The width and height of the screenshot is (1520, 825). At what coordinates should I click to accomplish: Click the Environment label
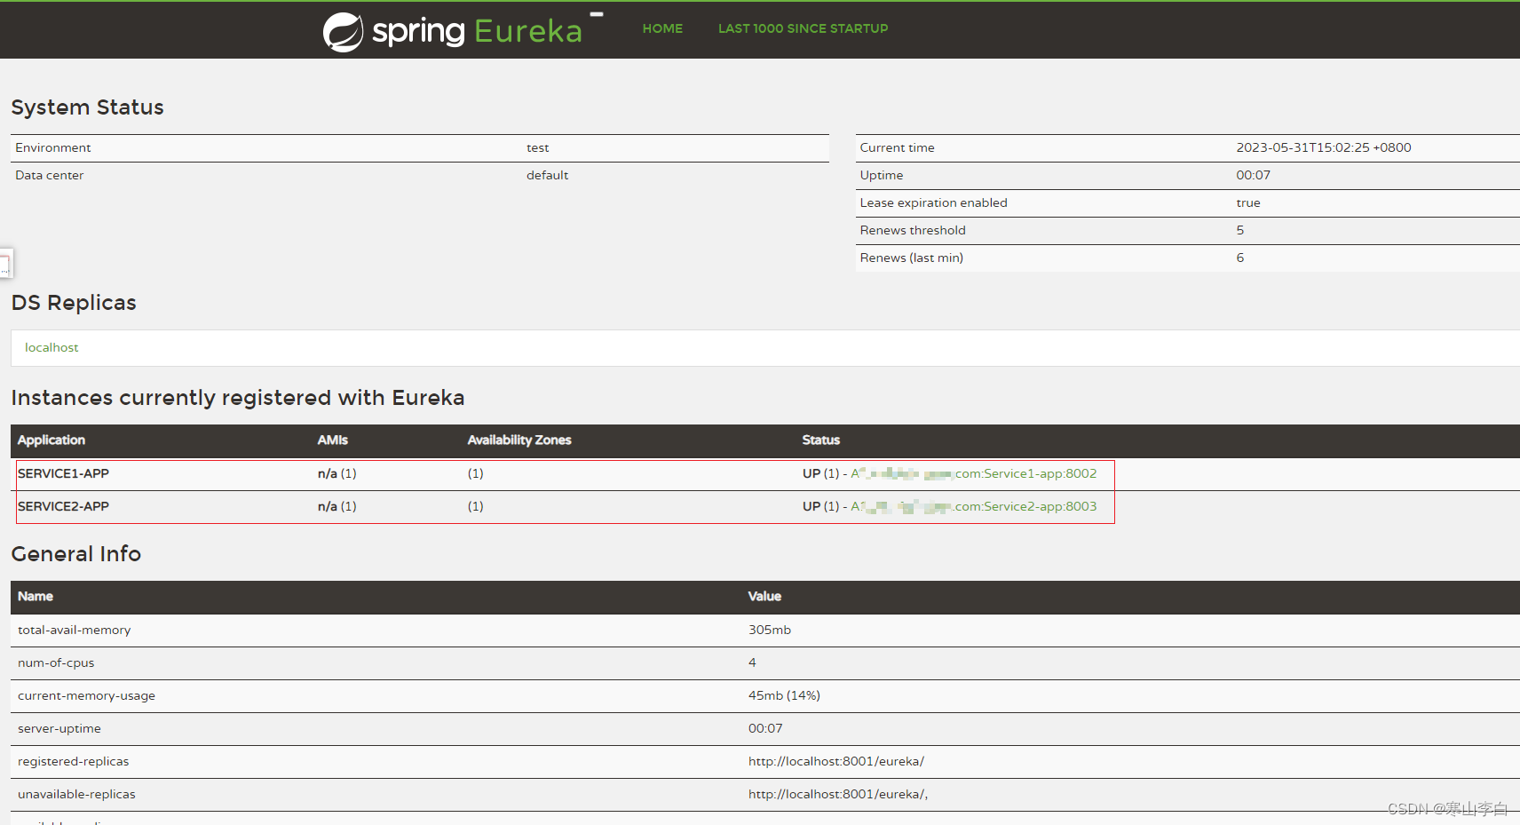pos(53,147)
